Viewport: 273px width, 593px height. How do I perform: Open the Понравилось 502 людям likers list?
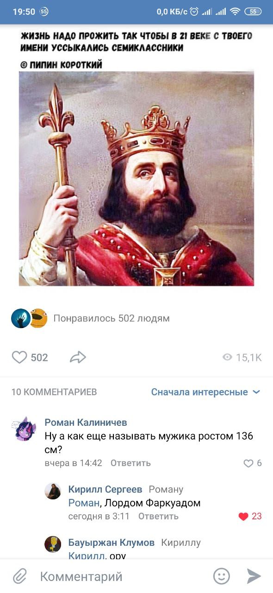112,318
